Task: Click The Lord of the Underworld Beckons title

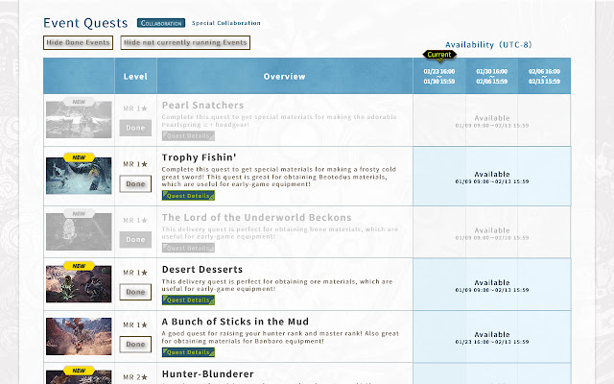Action: point(256,218)
